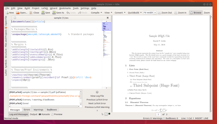The width and height of the screenshot is (217, 124).
Task: Switch to Errors tab
Action: (x=27, y=110)
